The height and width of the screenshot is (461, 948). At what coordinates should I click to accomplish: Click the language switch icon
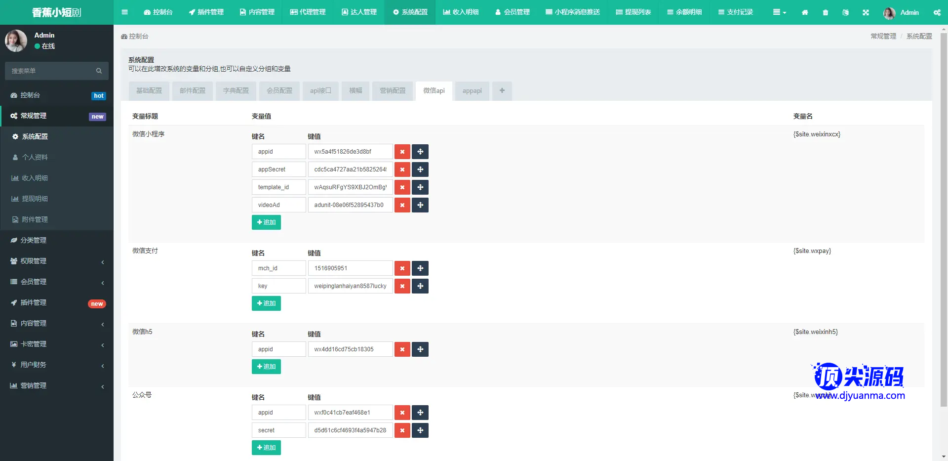pos(845,12)
